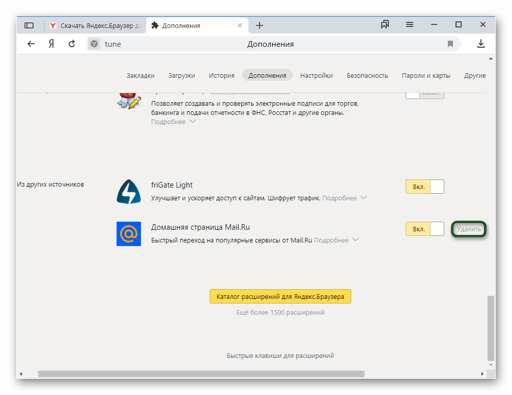Screen dimensions: 512x395
Task: Expand Подробнее for Домашняя страница Mail.Ru
Action: click(x=336, y=240)
